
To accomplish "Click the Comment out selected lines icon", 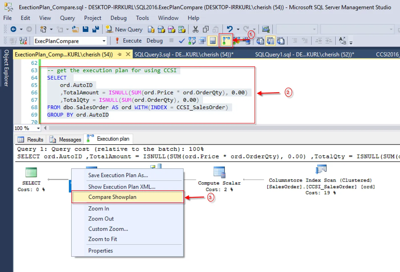I will pos(295,41).
